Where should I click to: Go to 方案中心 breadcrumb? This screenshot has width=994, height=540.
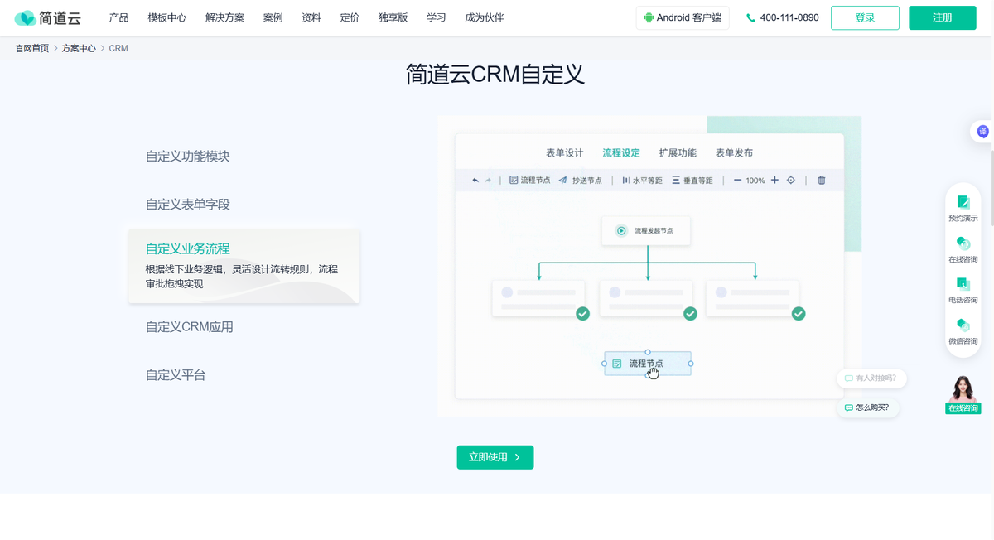(79, 48)
